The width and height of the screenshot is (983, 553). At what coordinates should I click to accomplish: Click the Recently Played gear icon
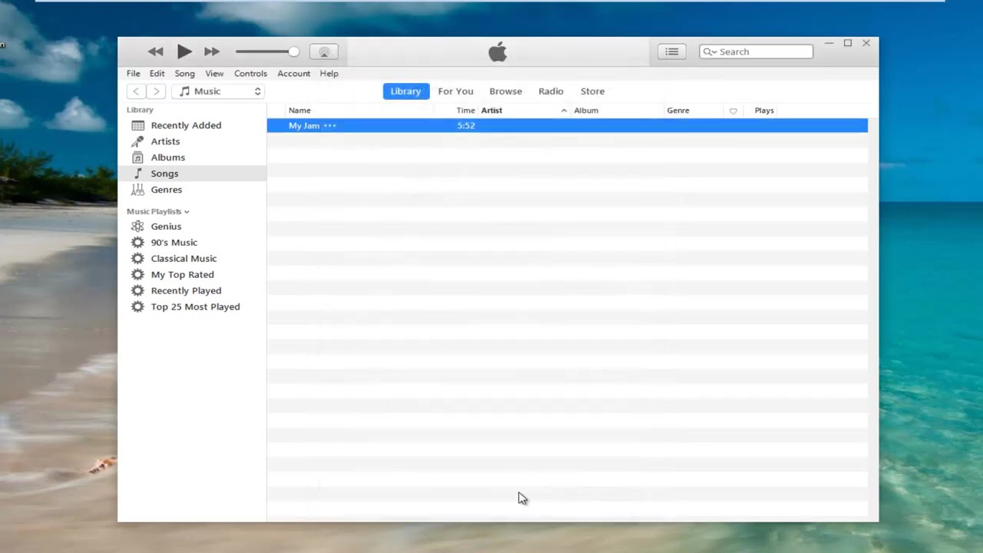tap(137, 291)
